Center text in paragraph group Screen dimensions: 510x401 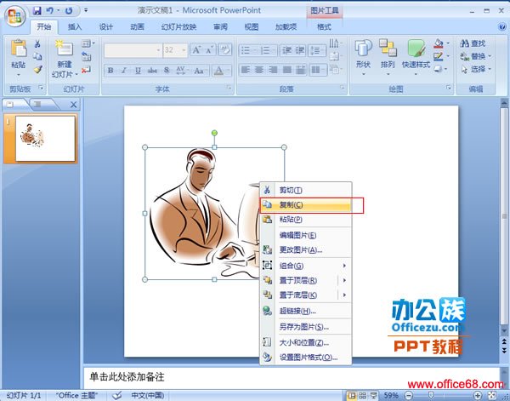click(259, 69)
